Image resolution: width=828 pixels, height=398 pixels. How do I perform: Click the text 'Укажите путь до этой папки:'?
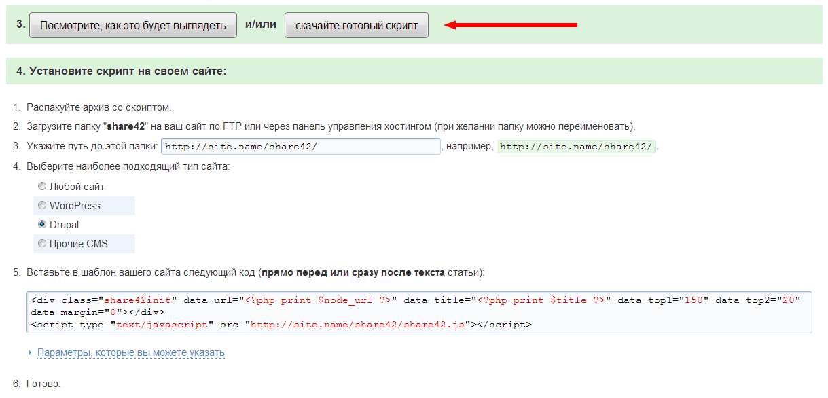click(92, 146)
